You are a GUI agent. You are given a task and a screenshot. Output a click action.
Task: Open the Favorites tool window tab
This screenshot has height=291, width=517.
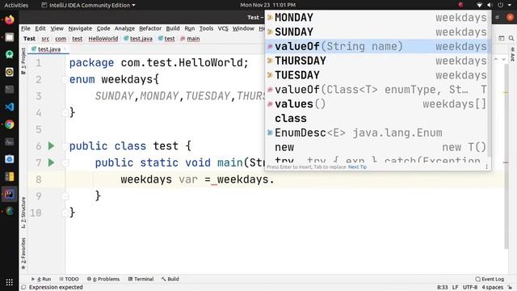coord(23,253)
